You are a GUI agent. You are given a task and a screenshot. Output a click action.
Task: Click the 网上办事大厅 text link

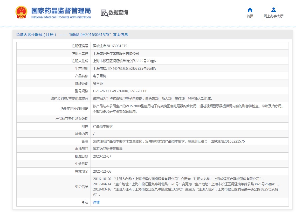point(273,16)
